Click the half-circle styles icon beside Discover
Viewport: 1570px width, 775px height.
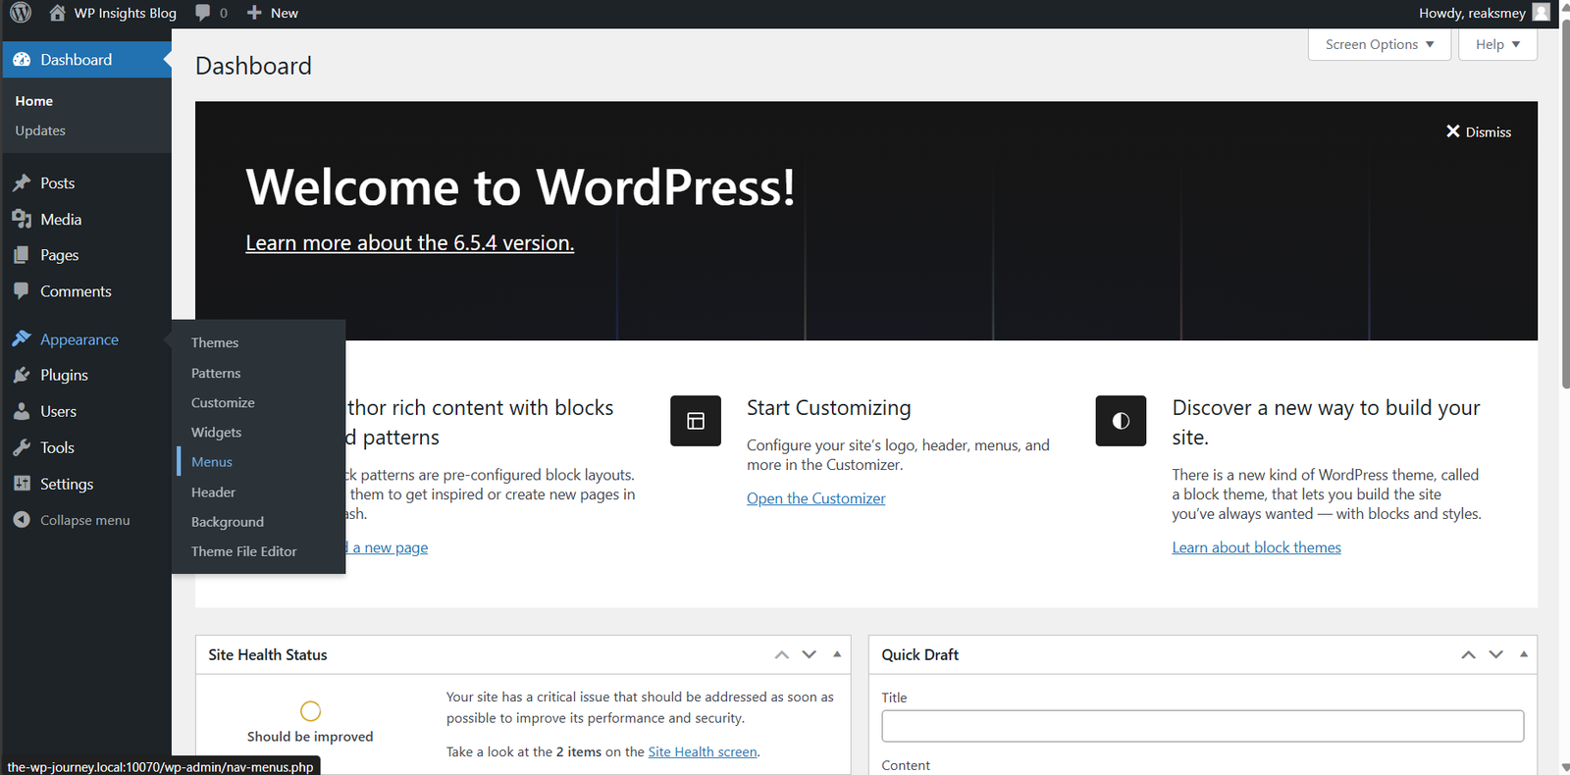(x=1121, y=421)
